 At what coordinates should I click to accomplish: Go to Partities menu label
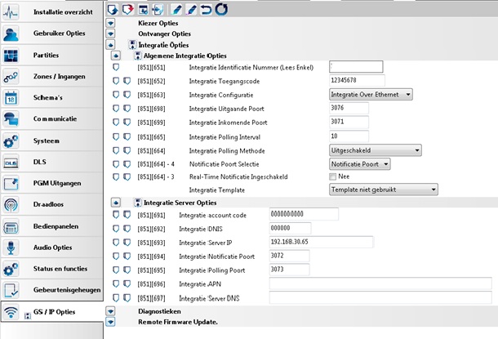click(x=46, y=56)
